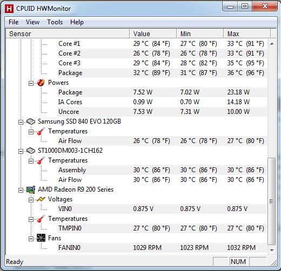Viewport: 281px width, 271px height.
Task: Collapse the Voltages node
Action: (x=31, y=200)
